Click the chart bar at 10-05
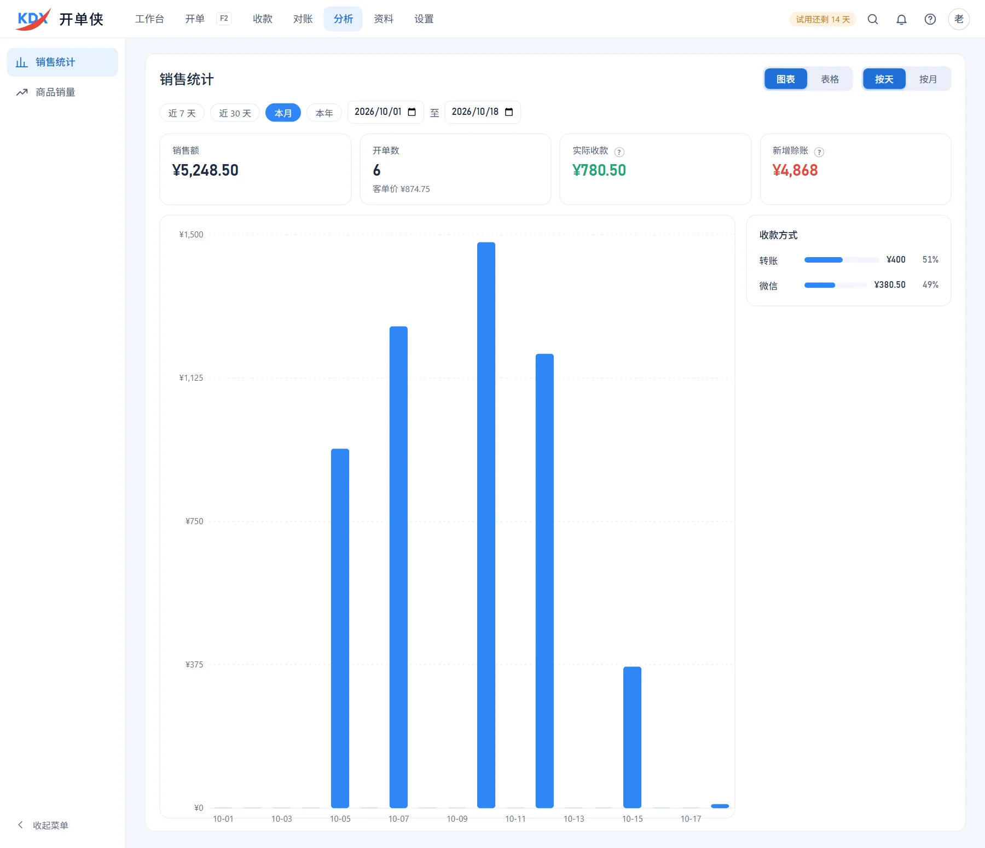985x848 pixels. point(340,629)
